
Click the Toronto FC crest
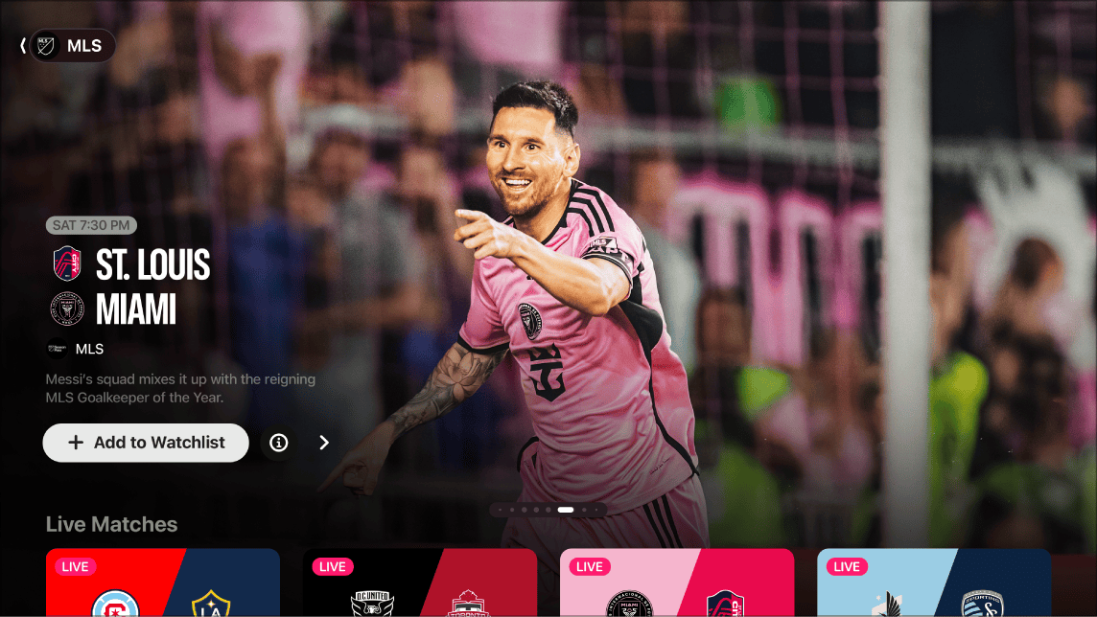coord(468,604)
